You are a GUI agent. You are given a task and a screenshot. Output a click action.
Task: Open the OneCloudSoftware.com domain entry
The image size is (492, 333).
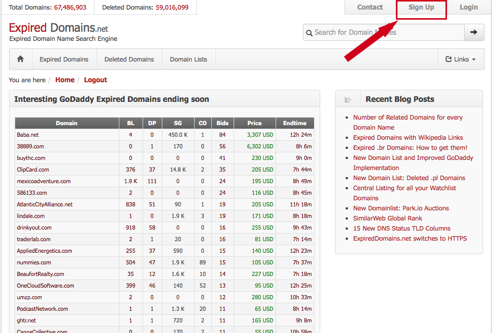46,286
